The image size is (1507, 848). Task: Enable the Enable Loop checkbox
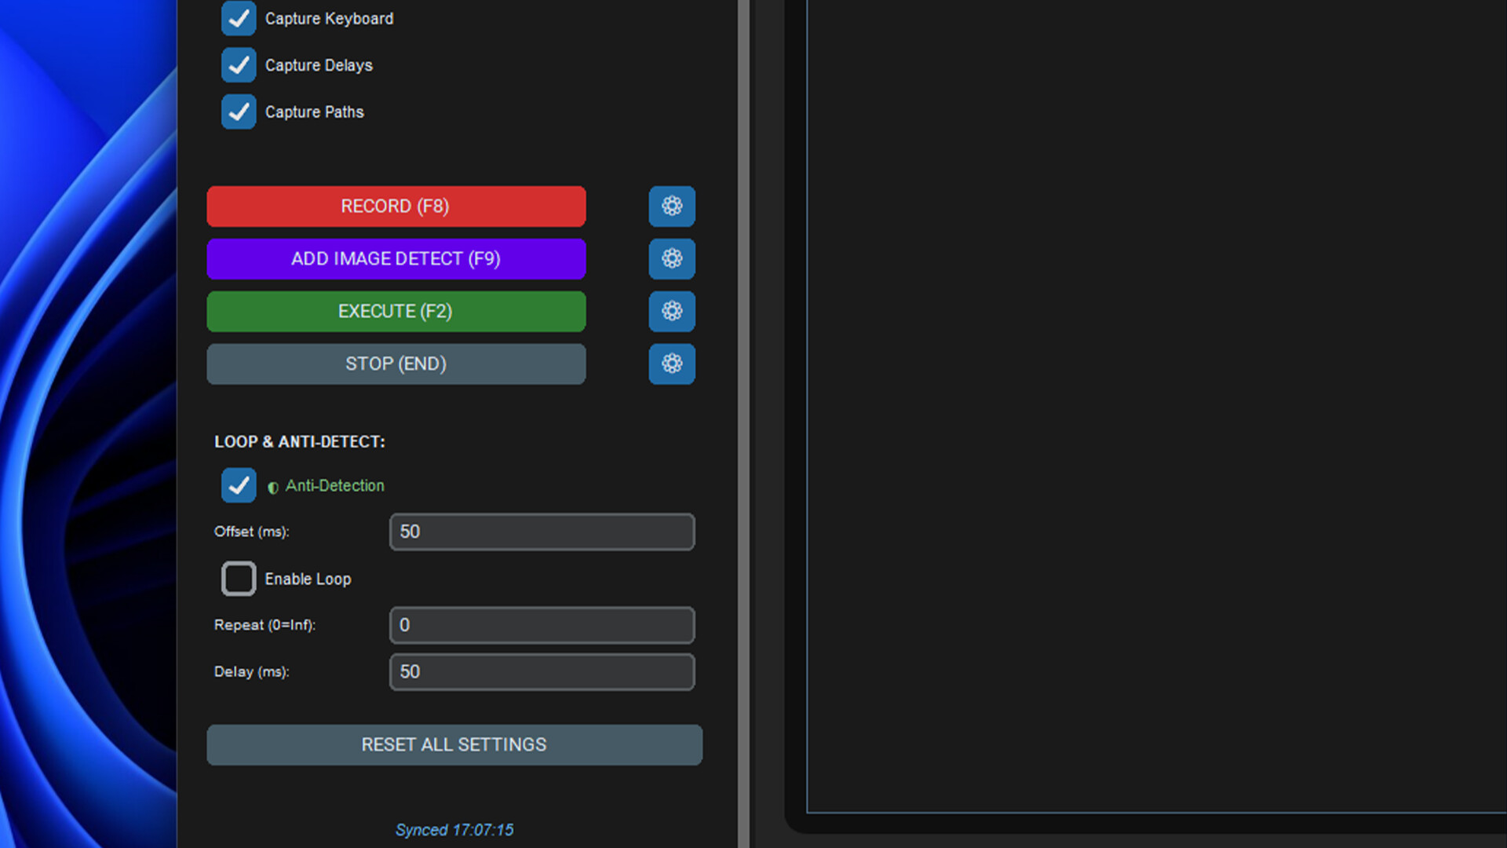click(x=239, y=579)
